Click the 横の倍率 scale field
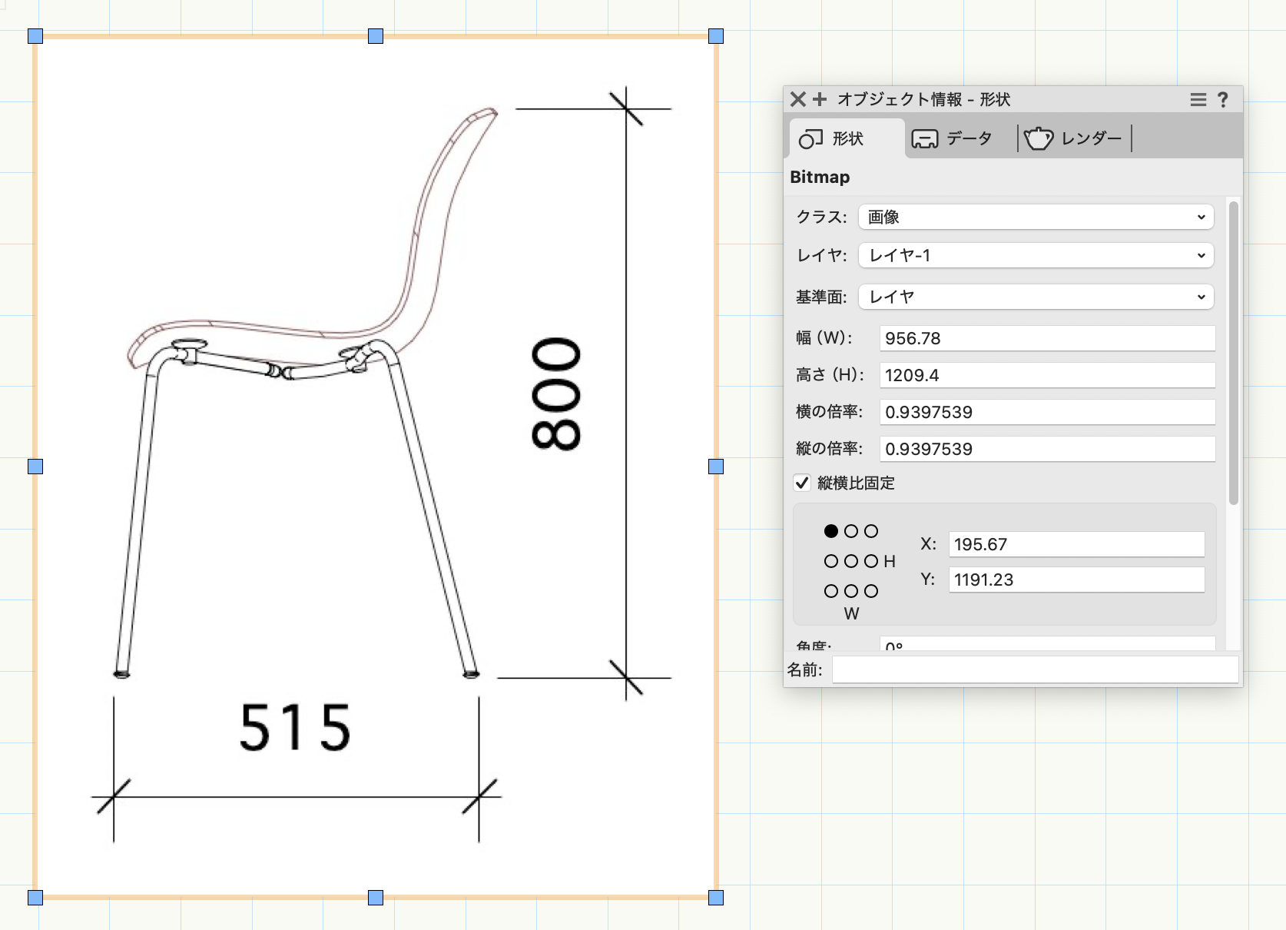This screenshot has height=930, width=1286. point(1046,412)
